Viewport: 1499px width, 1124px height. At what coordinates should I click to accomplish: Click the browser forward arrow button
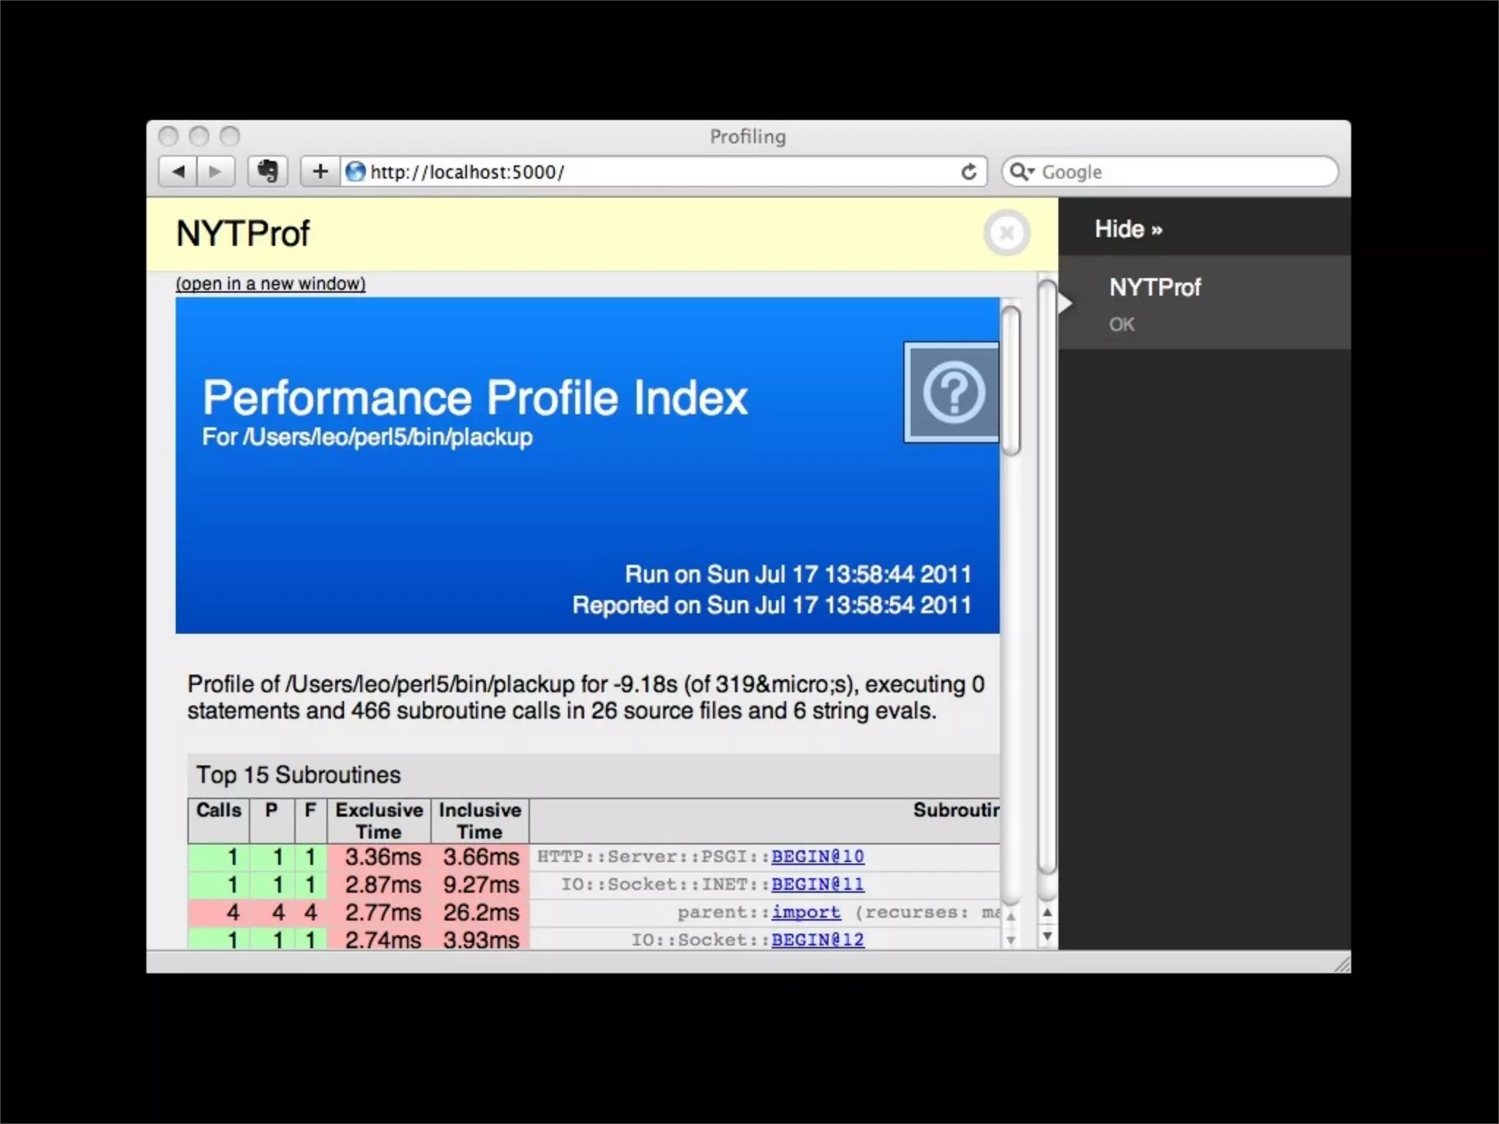click(x=215, y=172)
